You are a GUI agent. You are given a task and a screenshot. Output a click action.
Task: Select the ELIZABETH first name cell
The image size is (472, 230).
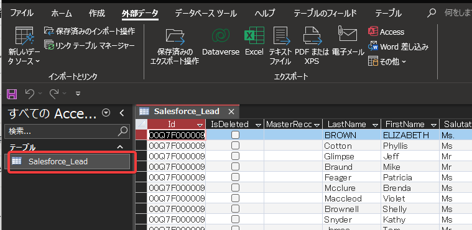[x=410, y=135]
